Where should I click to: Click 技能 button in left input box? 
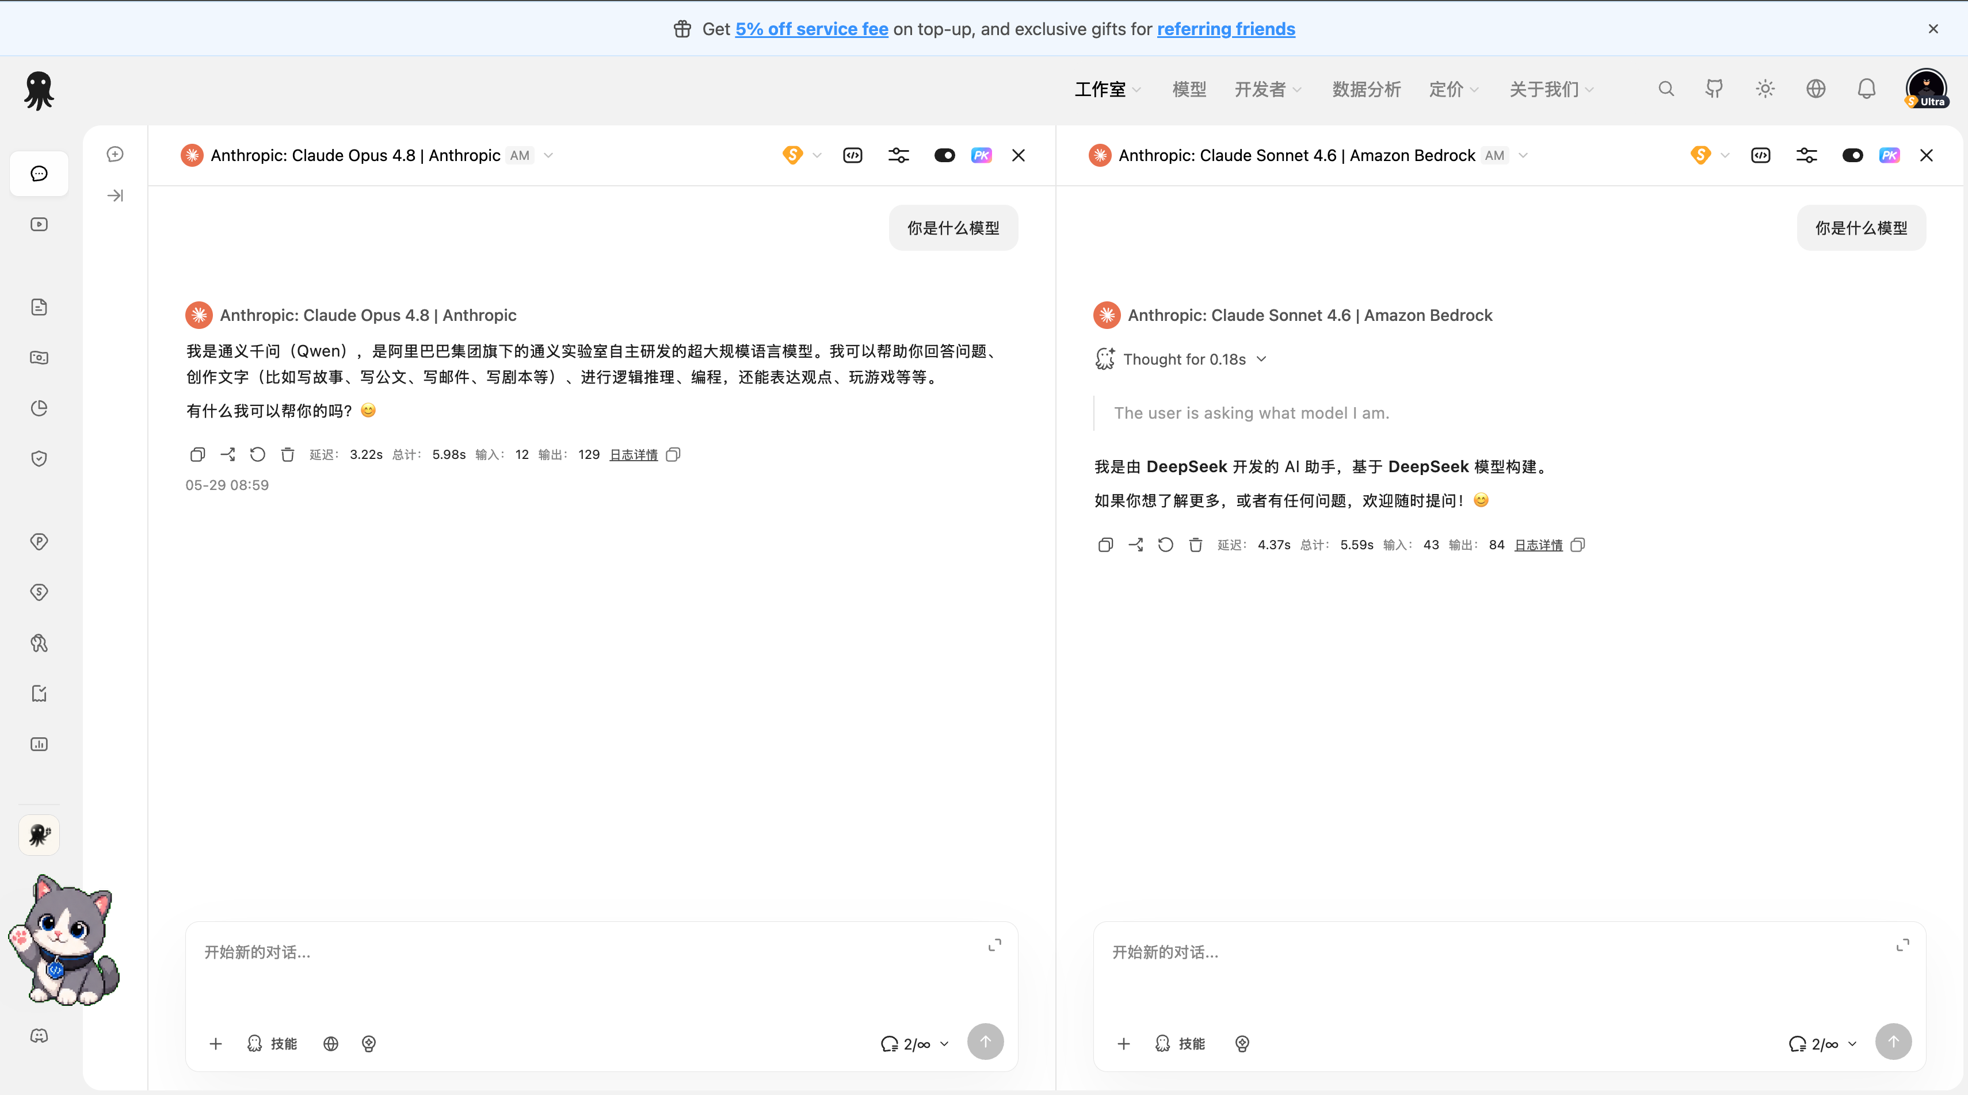point(272,1044)
